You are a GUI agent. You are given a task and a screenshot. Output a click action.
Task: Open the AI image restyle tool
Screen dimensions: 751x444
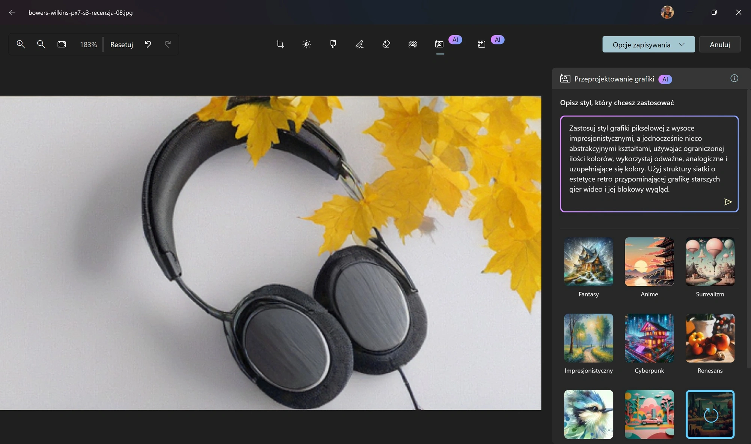(x=439, y=44)
